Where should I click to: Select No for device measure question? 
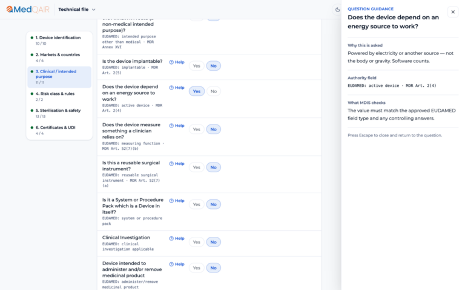point(214,129)
